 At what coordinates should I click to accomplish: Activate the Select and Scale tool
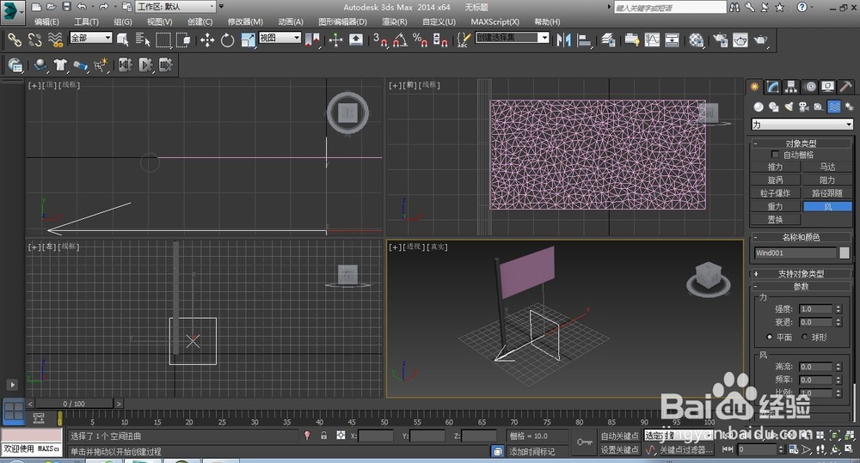point(248,40)
